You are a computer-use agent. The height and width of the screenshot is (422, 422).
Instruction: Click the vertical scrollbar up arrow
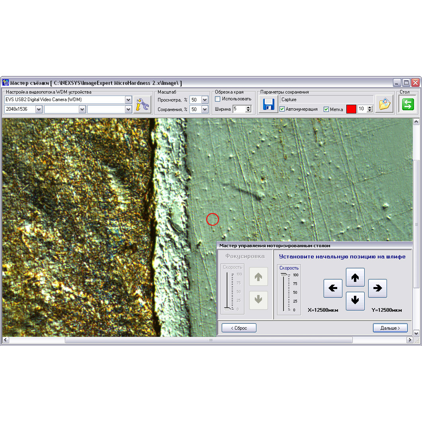coord(416,122)
